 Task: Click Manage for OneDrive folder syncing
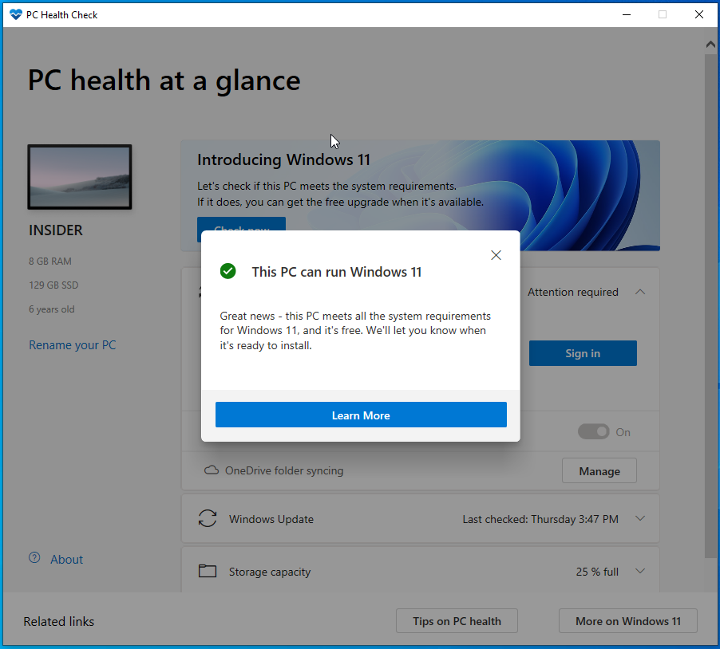(x=599, y=470)
